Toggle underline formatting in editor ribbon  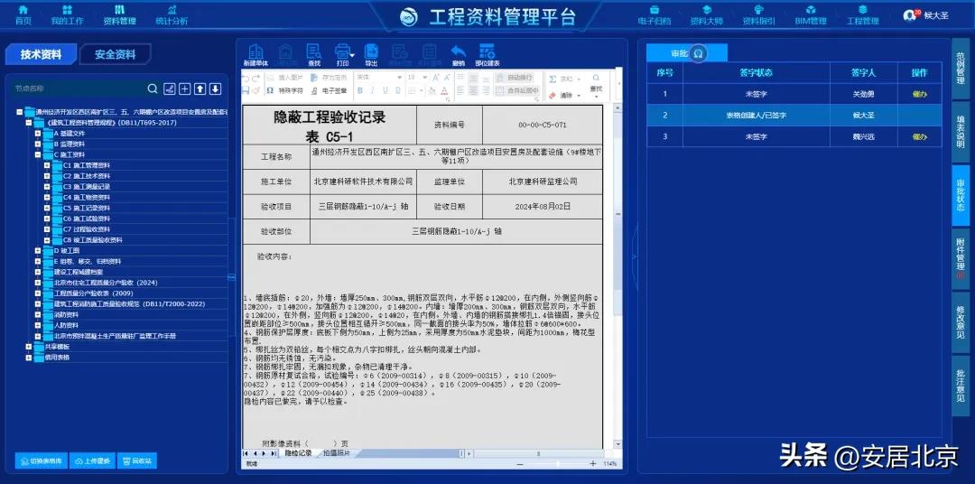(x=385, y=91)
